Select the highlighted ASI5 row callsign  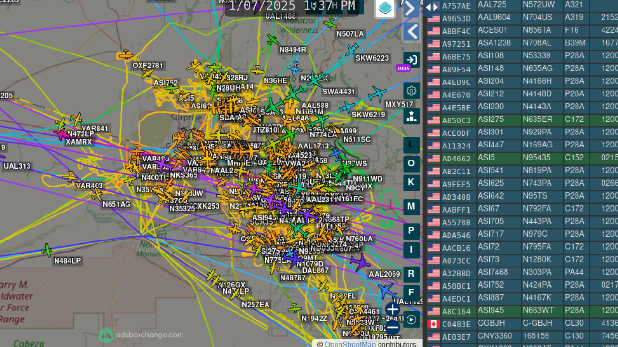487,157
